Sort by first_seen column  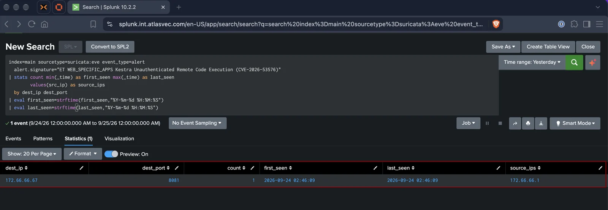pos(278,168)
